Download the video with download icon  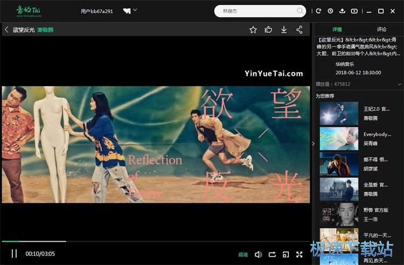click(x=284, y=30)
